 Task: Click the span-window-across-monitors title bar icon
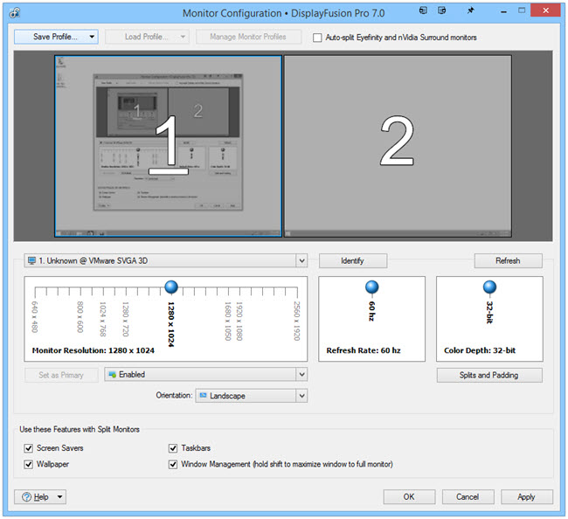[x=441, y=10]
